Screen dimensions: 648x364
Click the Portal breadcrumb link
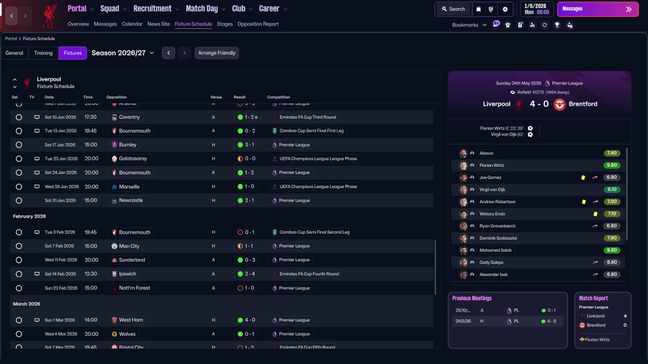[11, 39]
